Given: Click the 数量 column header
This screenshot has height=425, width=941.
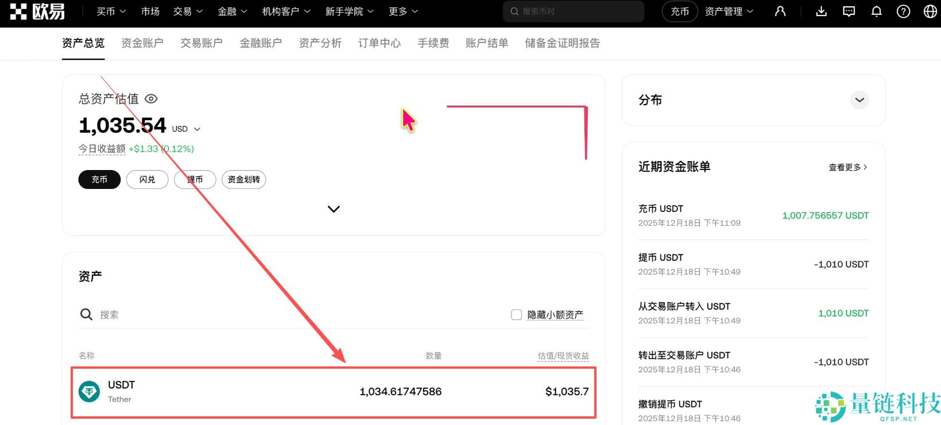Looking at the screenshot, I should click(x=433, y=356).
